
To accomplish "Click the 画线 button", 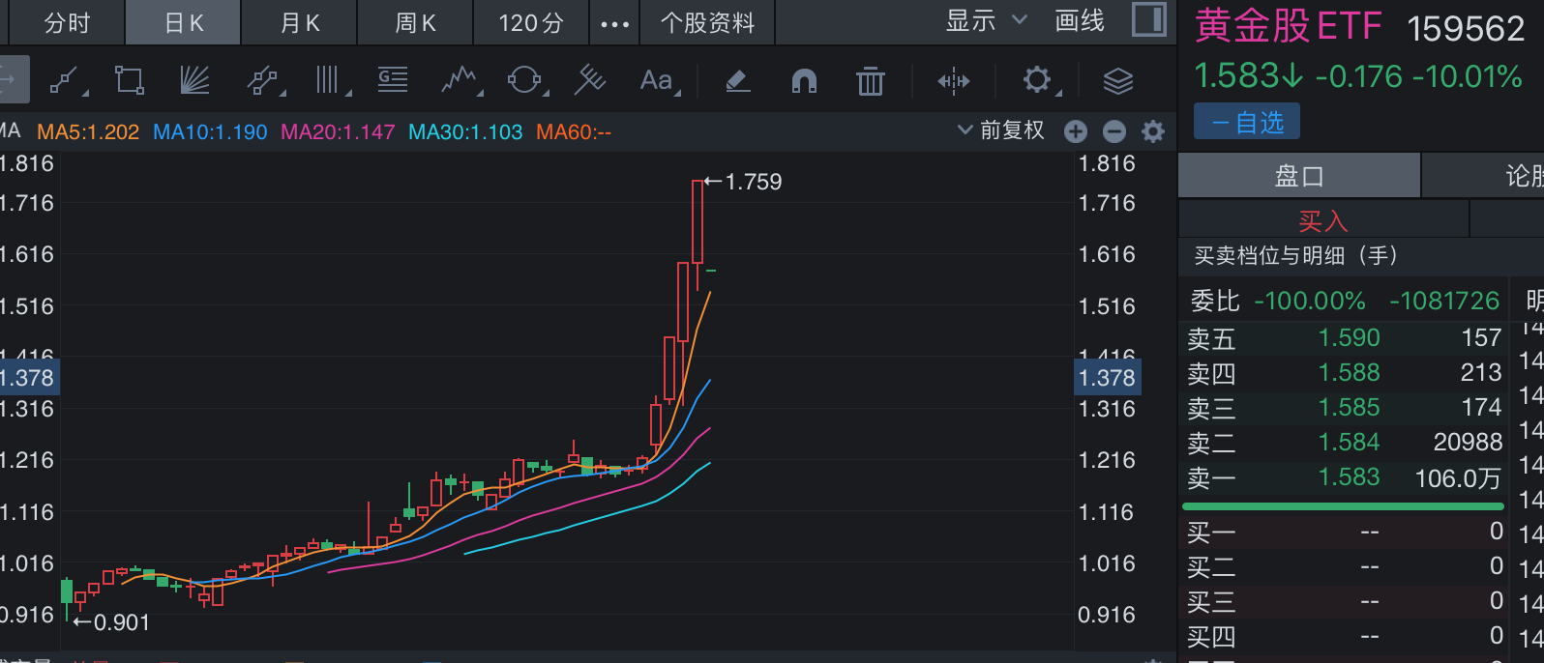I will (1080, 21).
